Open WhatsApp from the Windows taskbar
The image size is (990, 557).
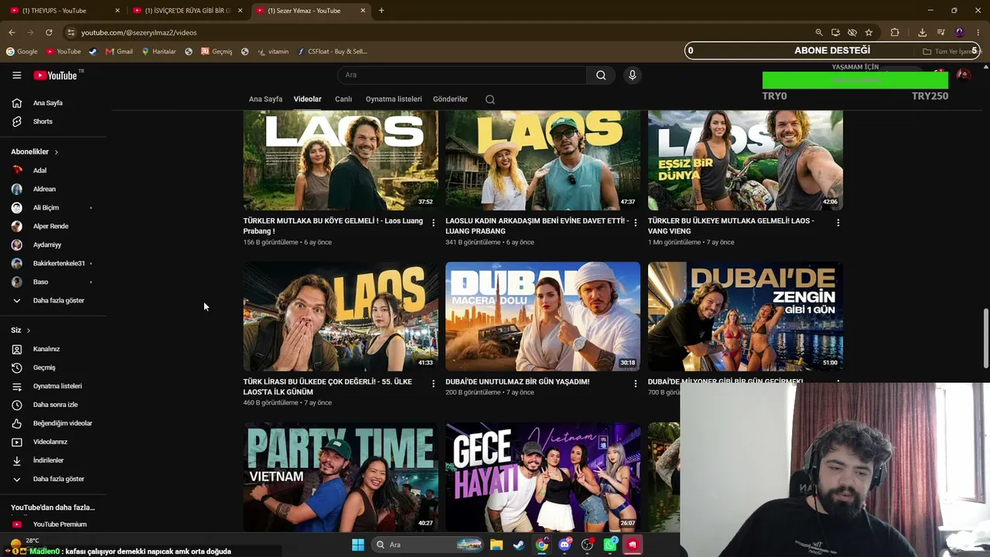point(610,545)
